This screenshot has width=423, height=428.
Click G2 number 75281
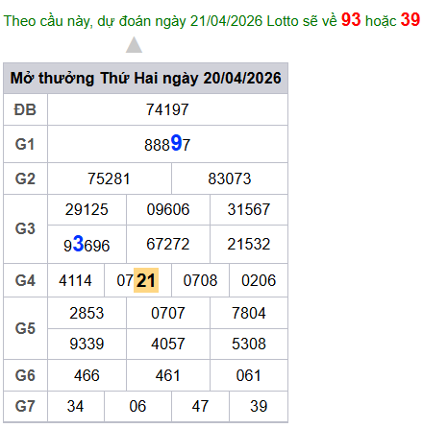(x=109, y=178)
